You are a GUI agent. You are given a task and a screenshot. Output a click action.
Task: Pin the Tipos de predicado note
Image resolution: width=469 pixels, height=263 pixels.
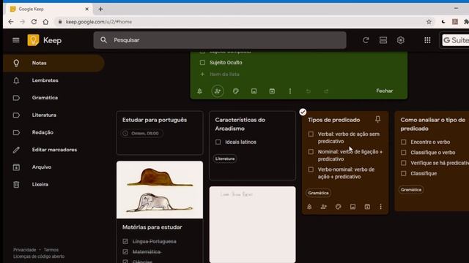pos(378,119)
